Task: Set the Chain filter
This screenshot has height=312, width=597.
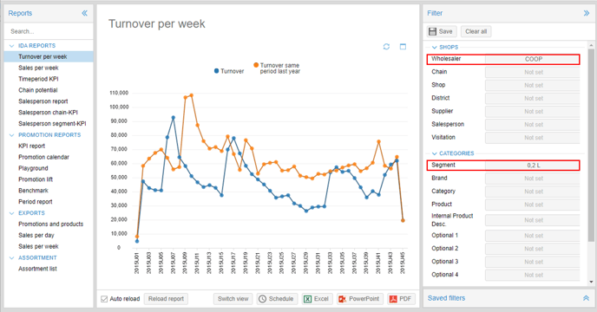Action: pos(532,72)
